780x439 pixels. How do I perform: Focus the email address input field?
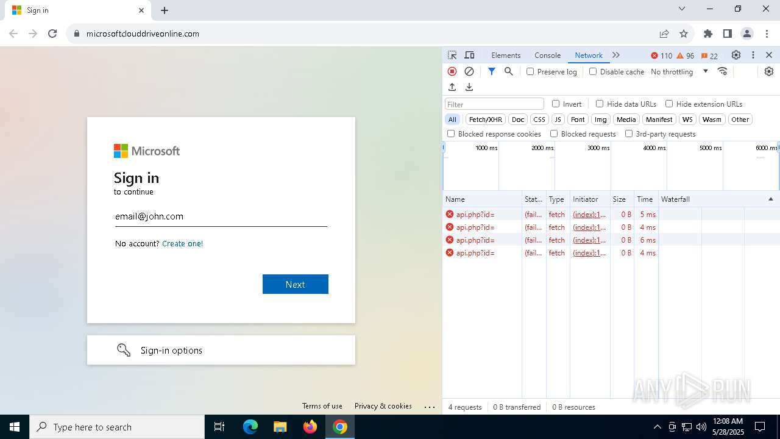point(221,216)
